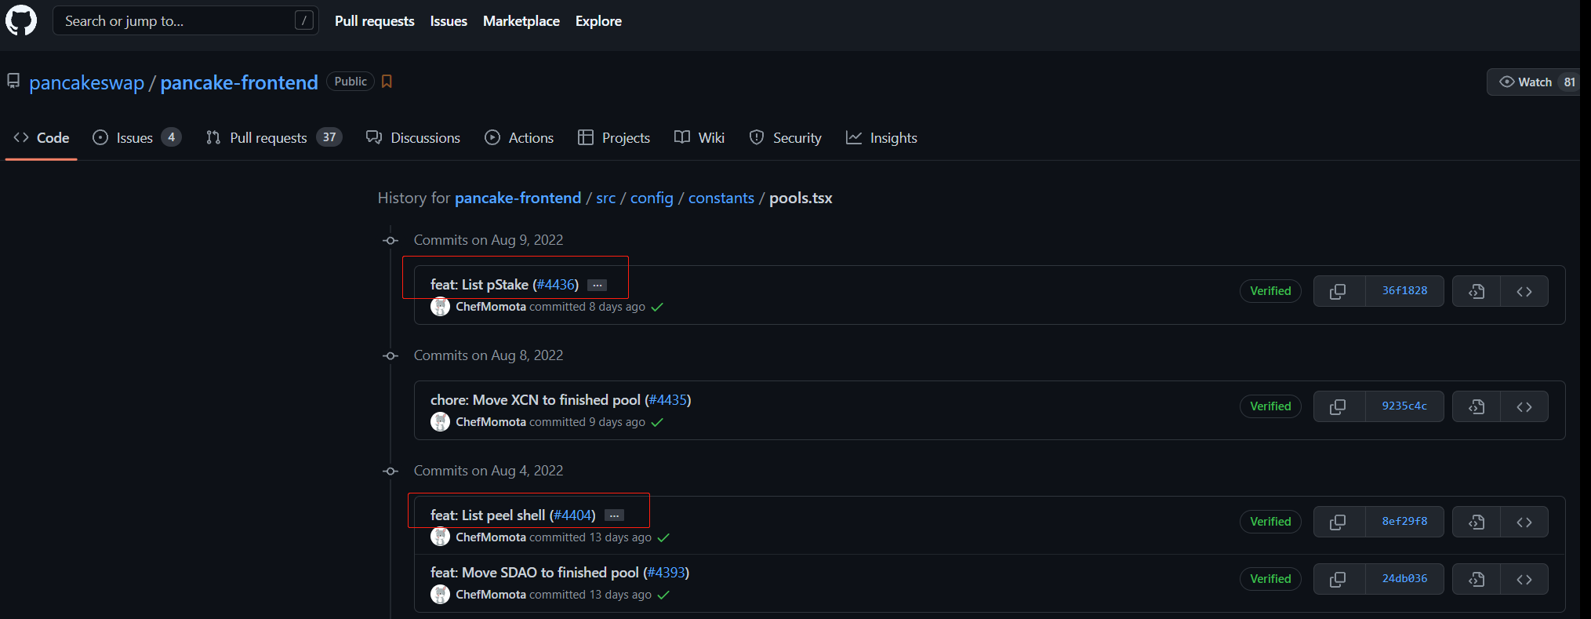Open ChefMomota profile on List pStake commit
Viewport: 1591px width, 619px height.
coord(491,307)
